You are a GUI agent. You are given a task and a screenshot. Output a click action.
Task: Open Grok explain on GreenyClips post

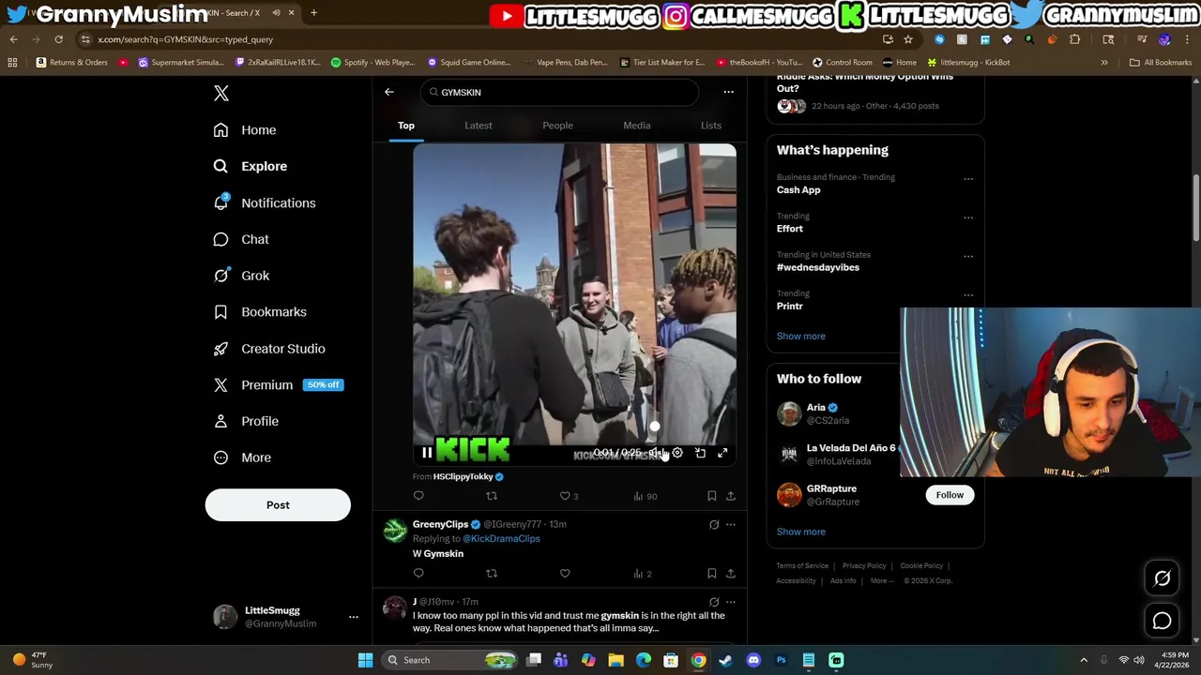tap(714, 525)
